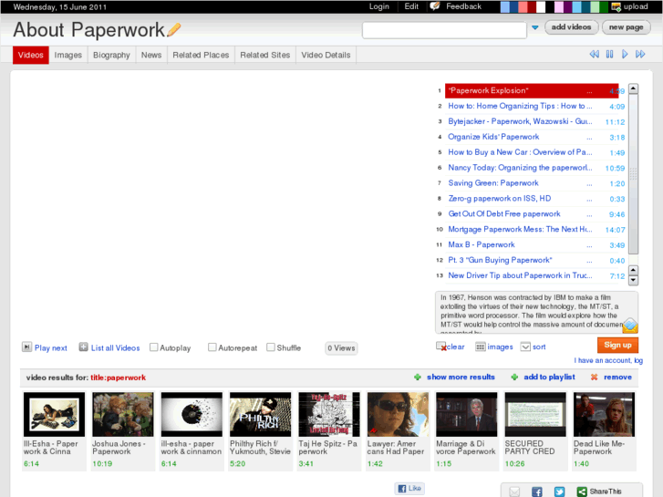Expand the search box dropdown arrow
Viewport: 663px width, 497px height.
535,28
